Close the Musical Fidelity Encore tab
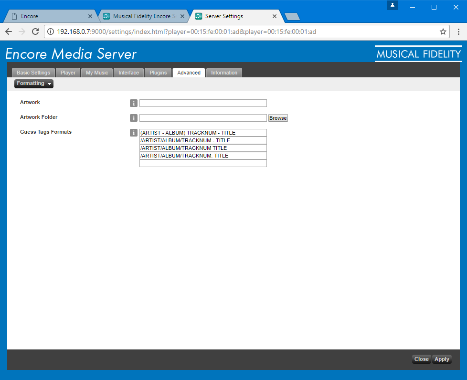The image size is (467, 380). (x=182, y=16)
